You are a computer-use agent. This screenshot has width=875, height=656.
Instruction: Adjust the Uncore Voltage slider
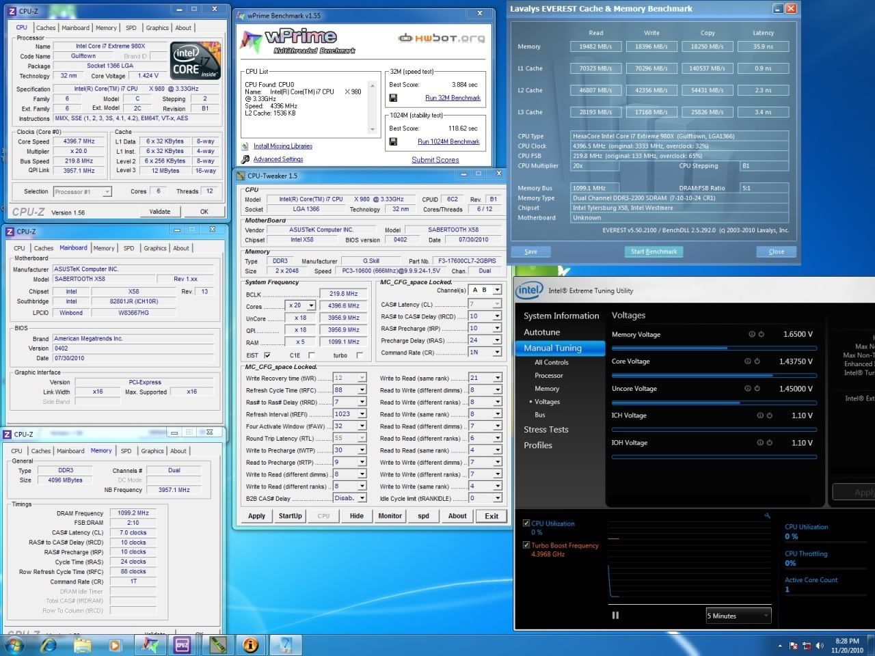point(714,402)
